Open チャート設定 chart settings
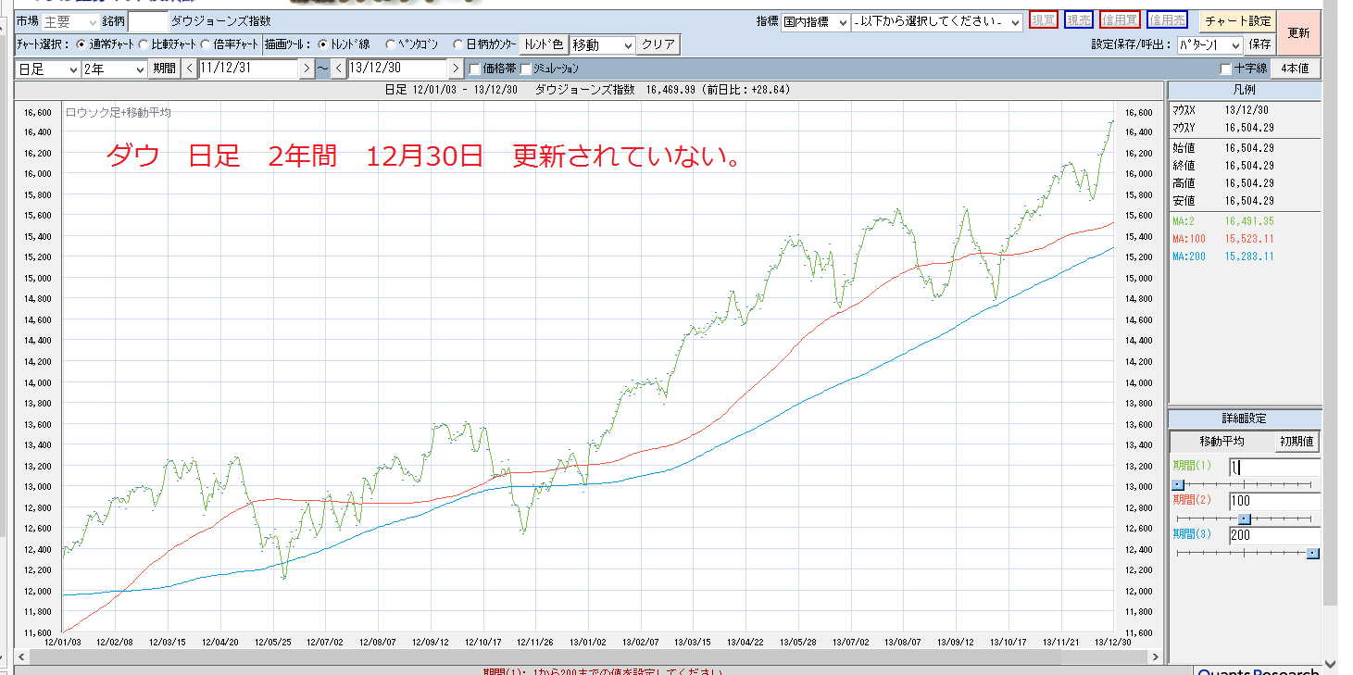This screenshot has width=1353, height=675. click(x=1237, y=20)
